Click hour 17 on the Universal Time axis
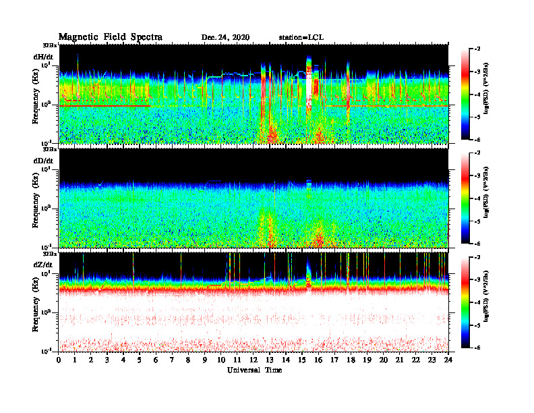 pos(334,360)
